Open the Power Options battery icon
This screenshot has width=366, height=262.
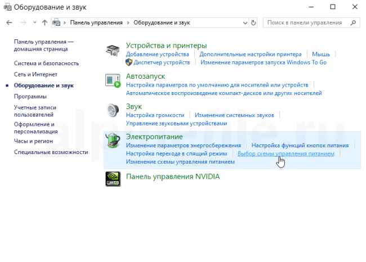[113, 140]
